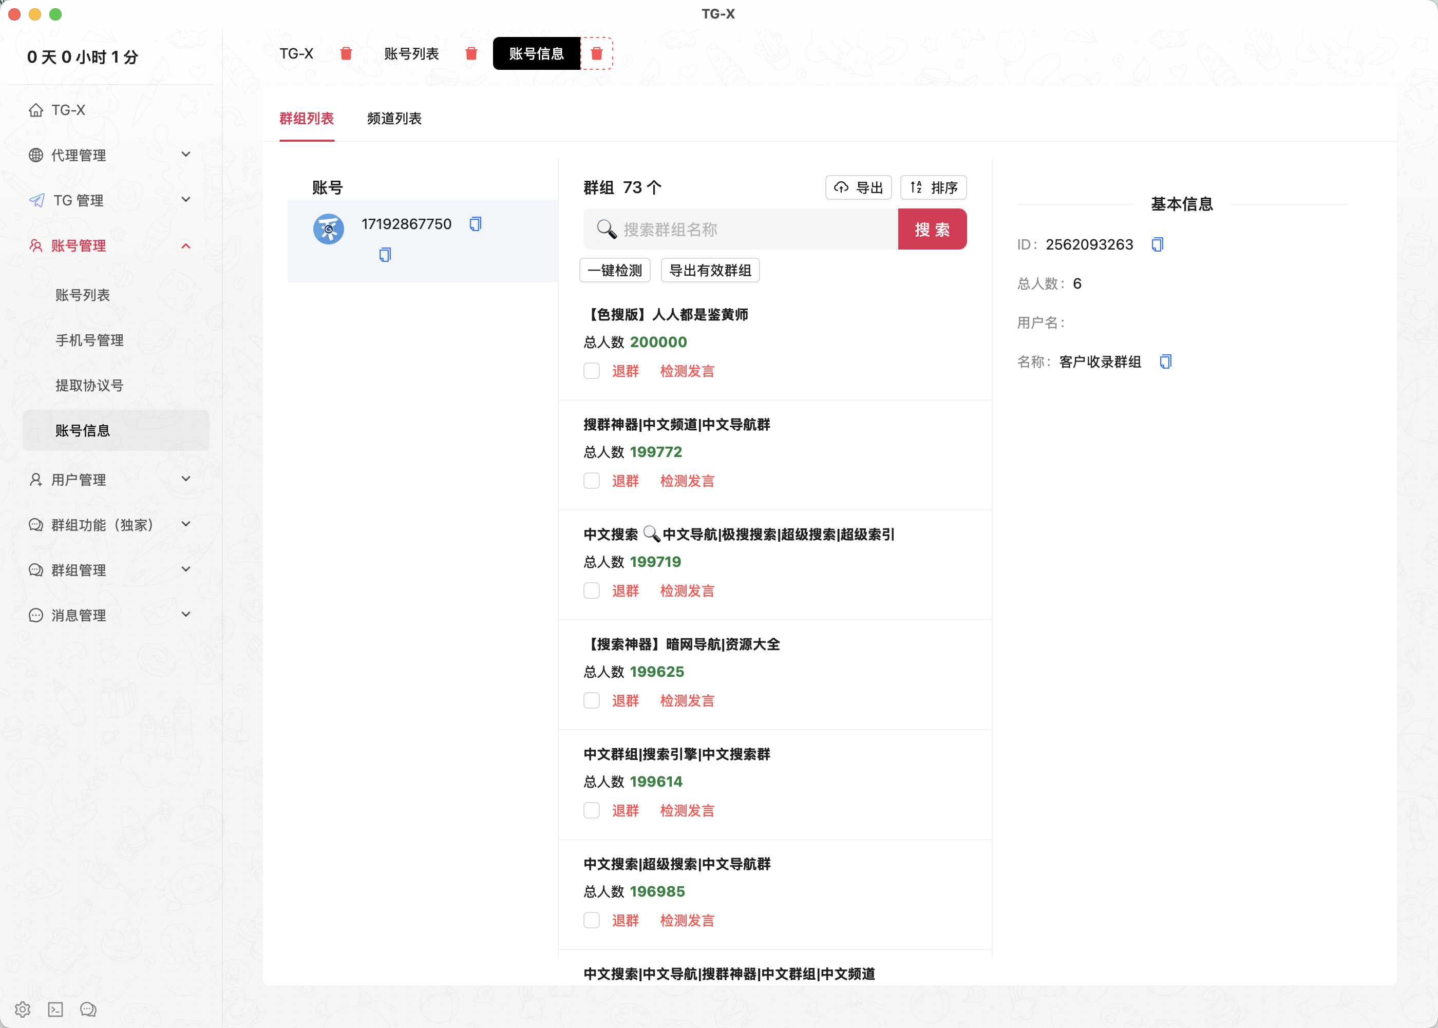Click the TG-X home icon in sidebar
Viewport: 1438px width, 1028px height.
(36, 110)
